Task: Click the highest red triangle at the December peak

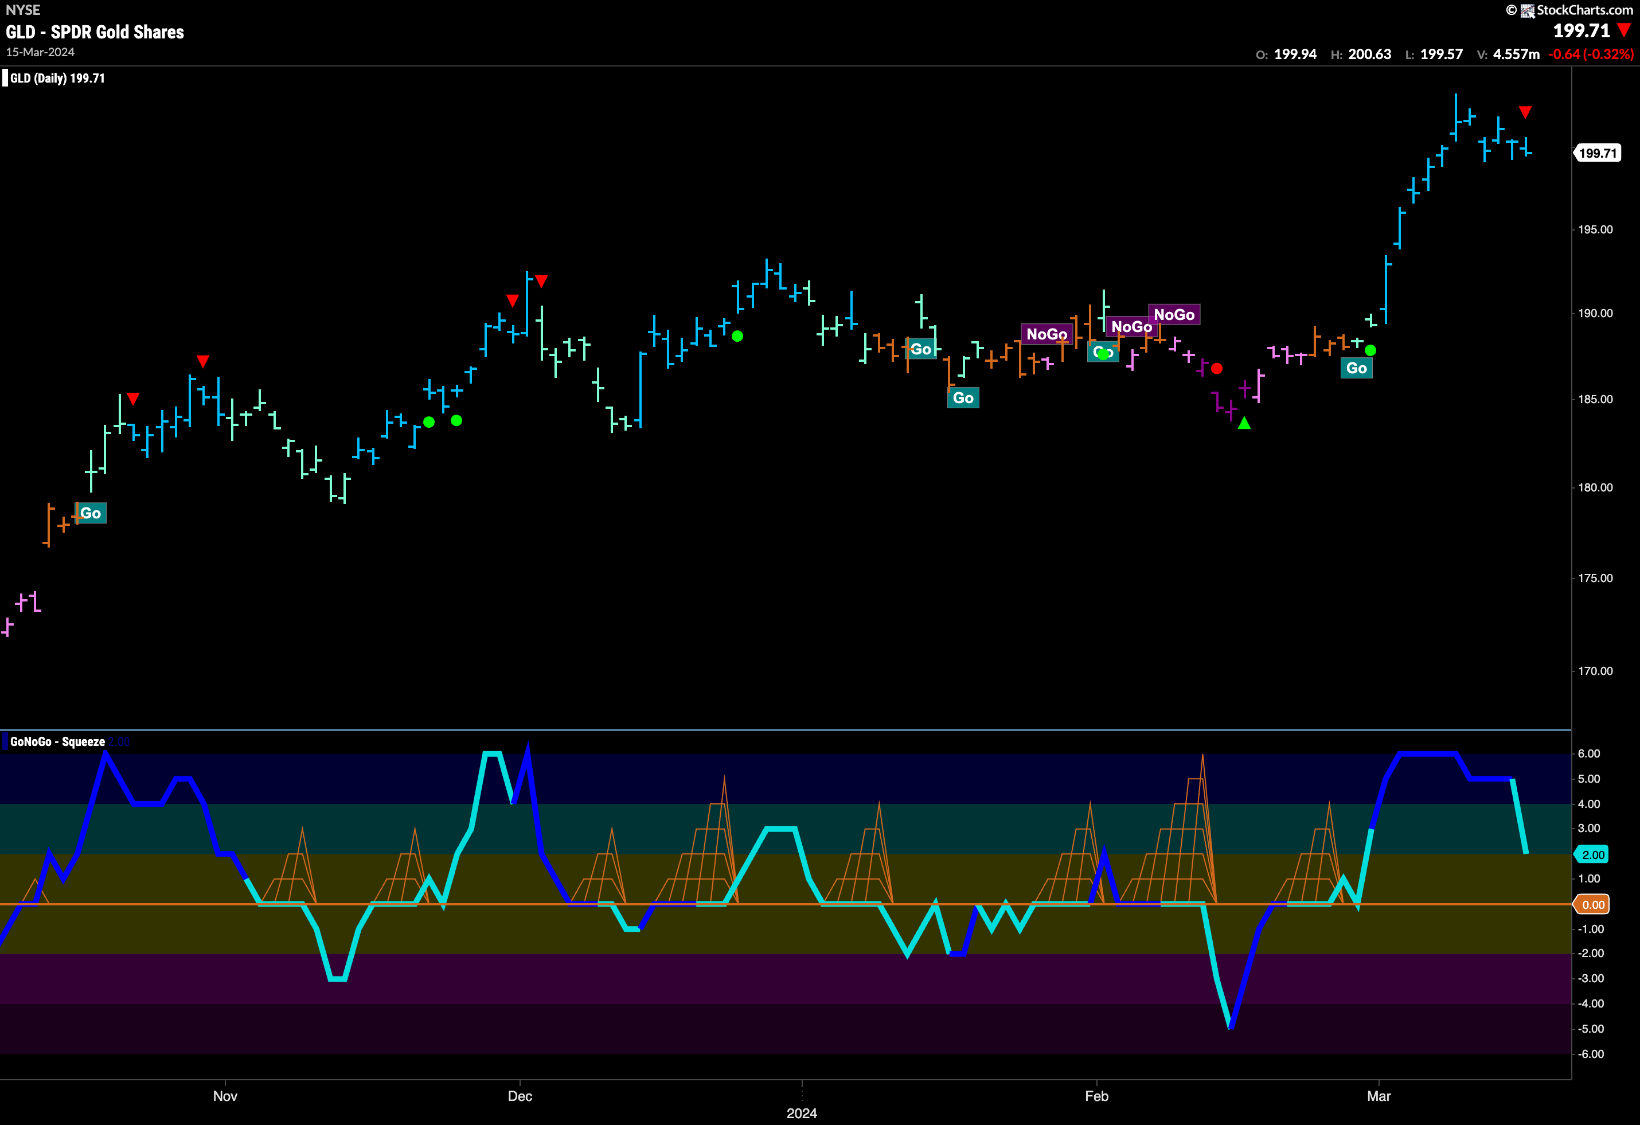Action: point(541,282)
